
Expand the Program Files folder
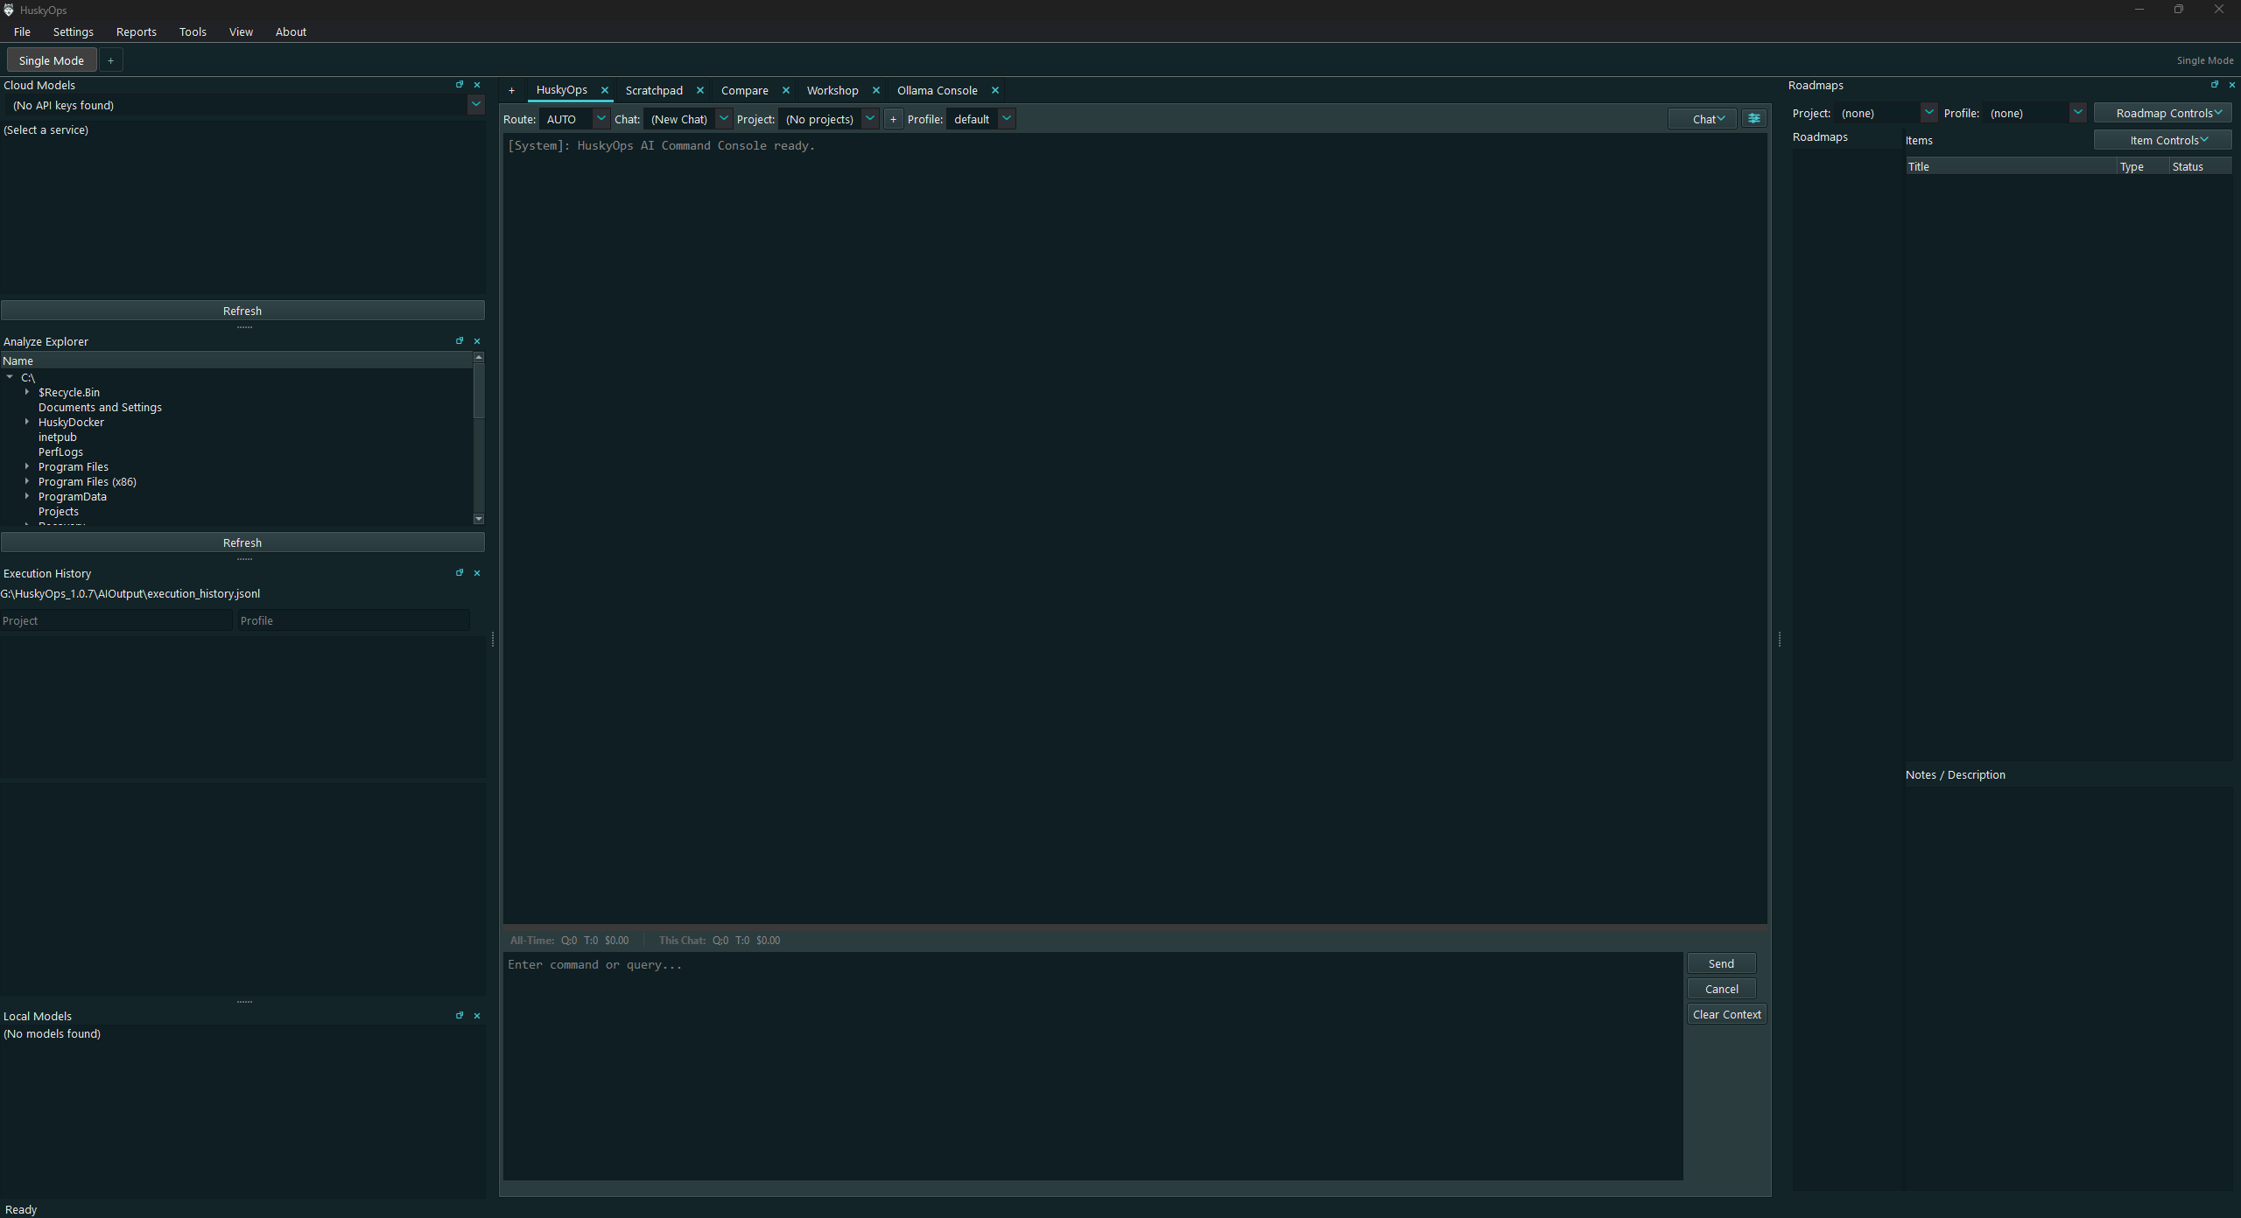27,466
